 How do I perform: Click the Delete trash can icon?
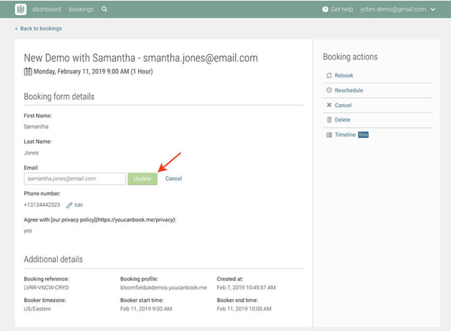pyautogui.click(x=329, y=120)
